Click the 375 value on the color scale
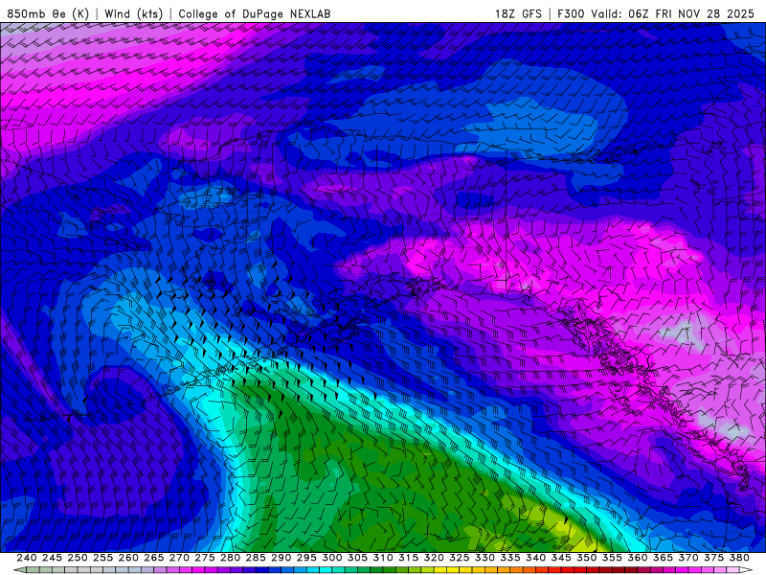The image size is (766, 575). (x=712, y=558)
